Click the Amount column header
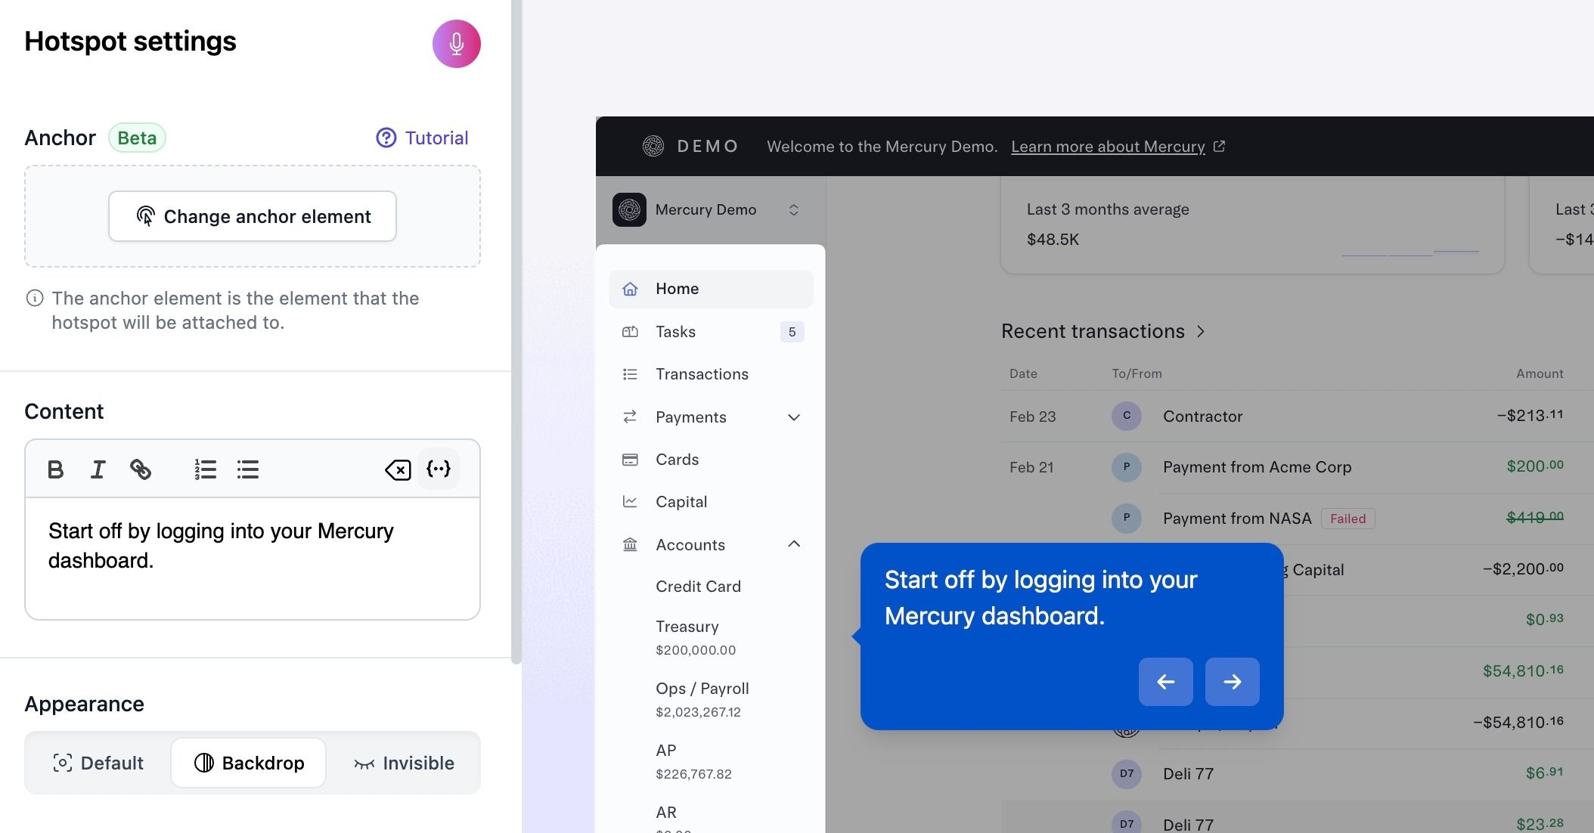This screenshot has height=833, width=1594. click(1540, 373)
